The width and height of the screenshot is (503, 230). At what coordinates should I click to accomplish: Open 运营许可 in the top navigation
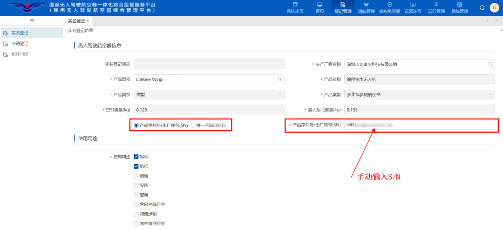pos(413,7)
